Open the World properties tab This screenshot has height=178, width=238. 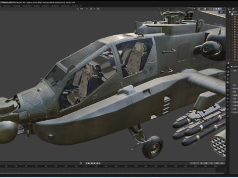click(228, 86)
